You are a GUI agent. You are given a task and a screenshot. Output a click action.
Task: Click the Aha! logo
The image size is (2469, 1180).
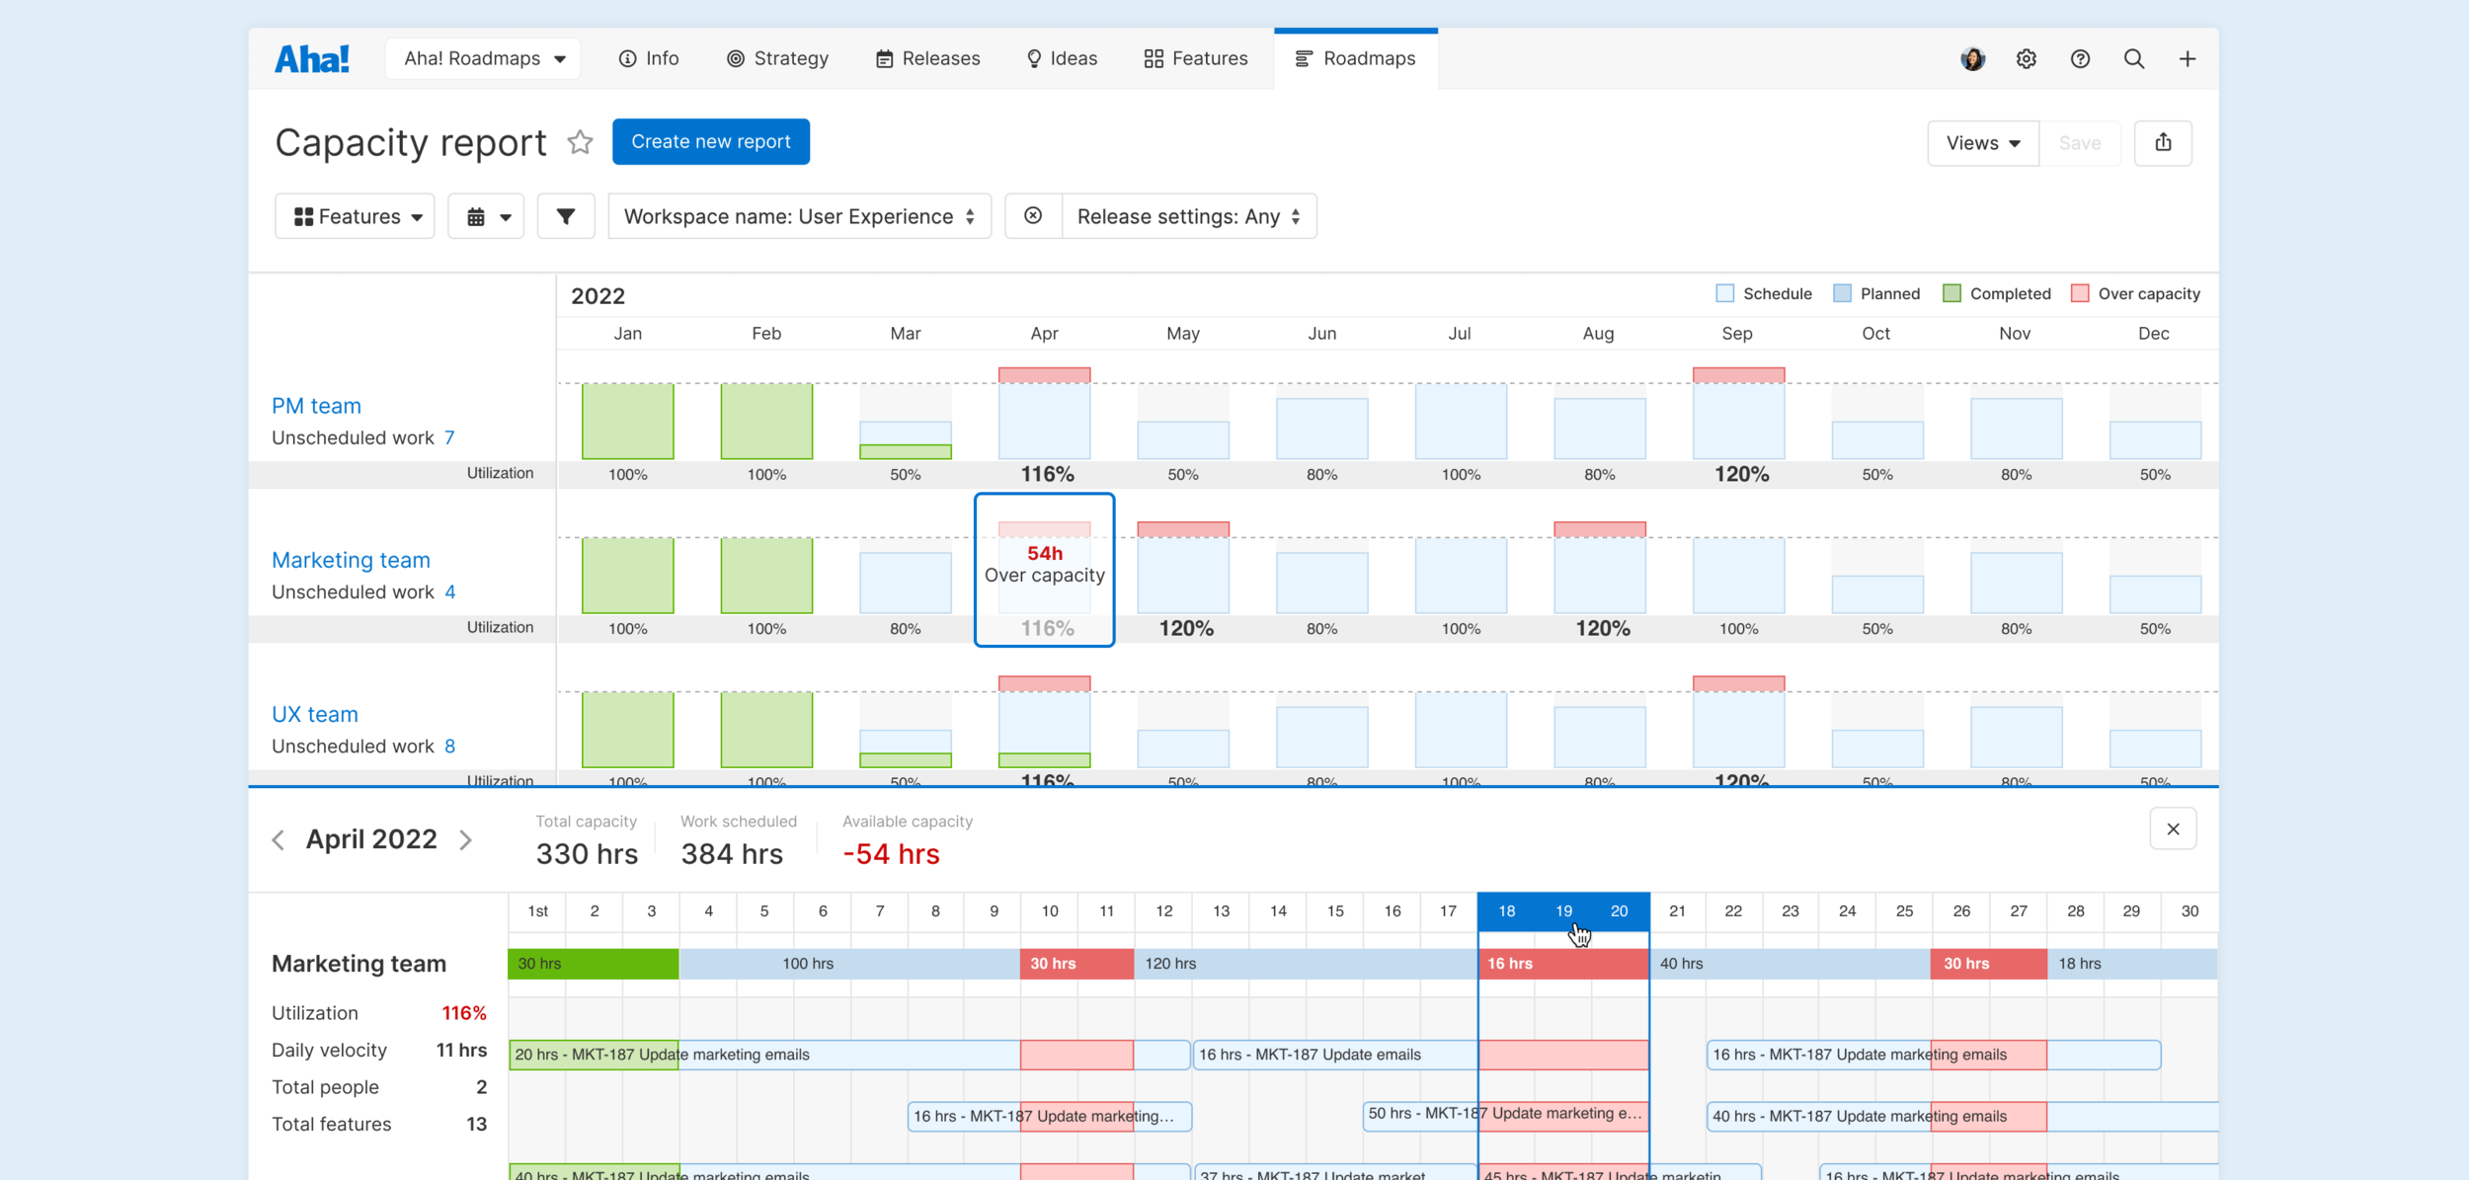pos(312,59)
